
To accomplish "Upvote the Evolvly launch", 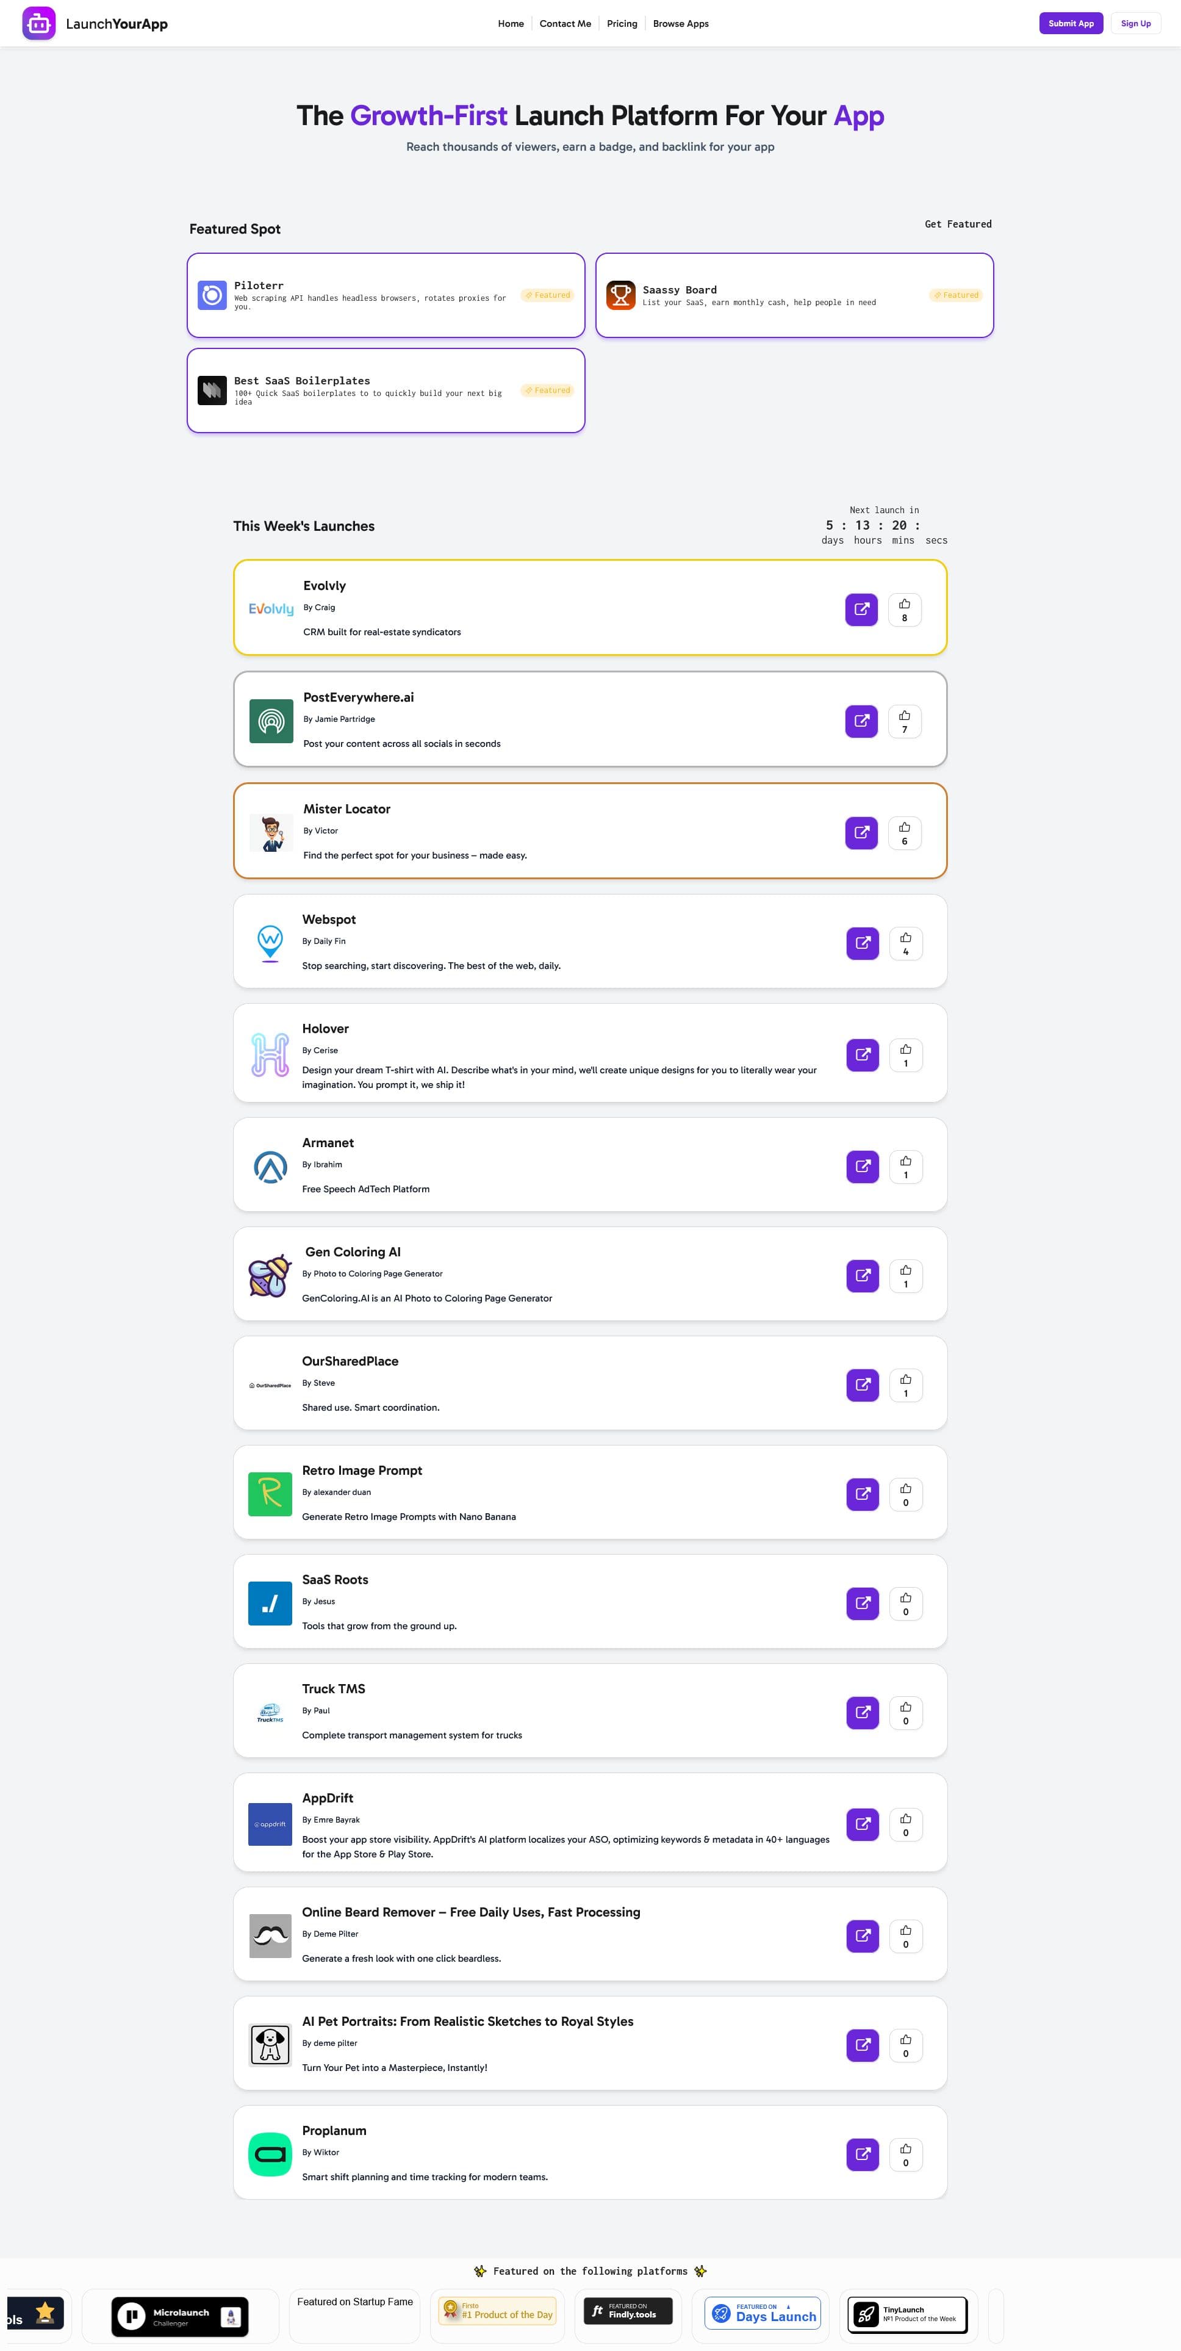I will [x=905, y=609].
